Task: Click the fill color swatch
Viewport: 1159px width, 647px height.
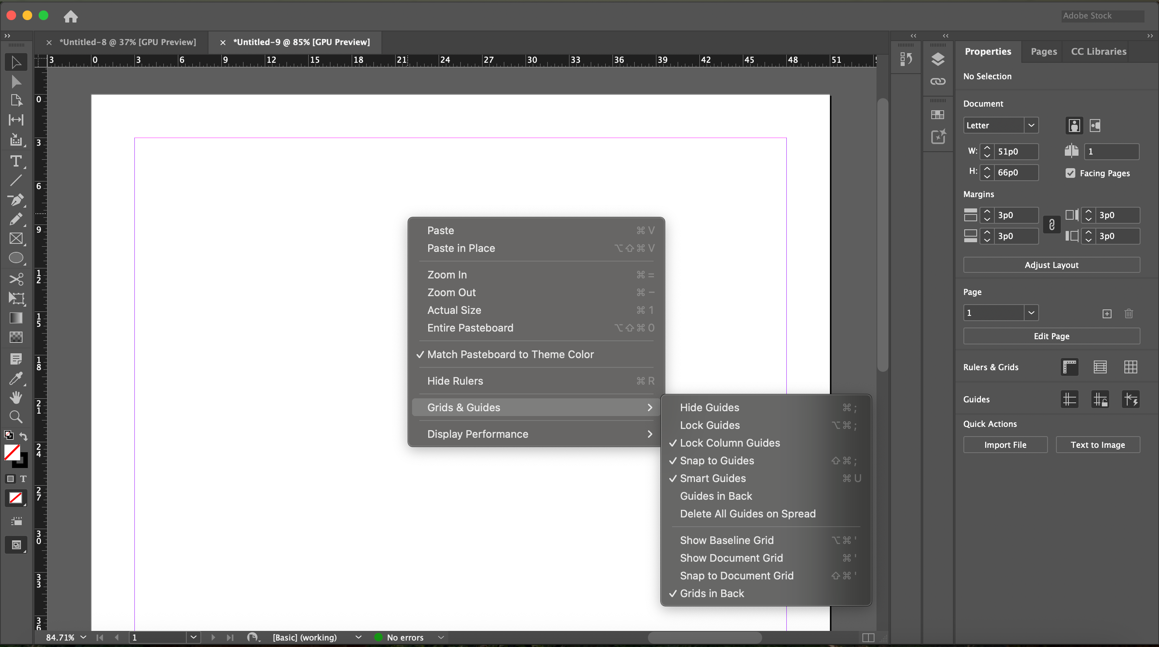Action: pyautogui.click(x=12, y=452)
